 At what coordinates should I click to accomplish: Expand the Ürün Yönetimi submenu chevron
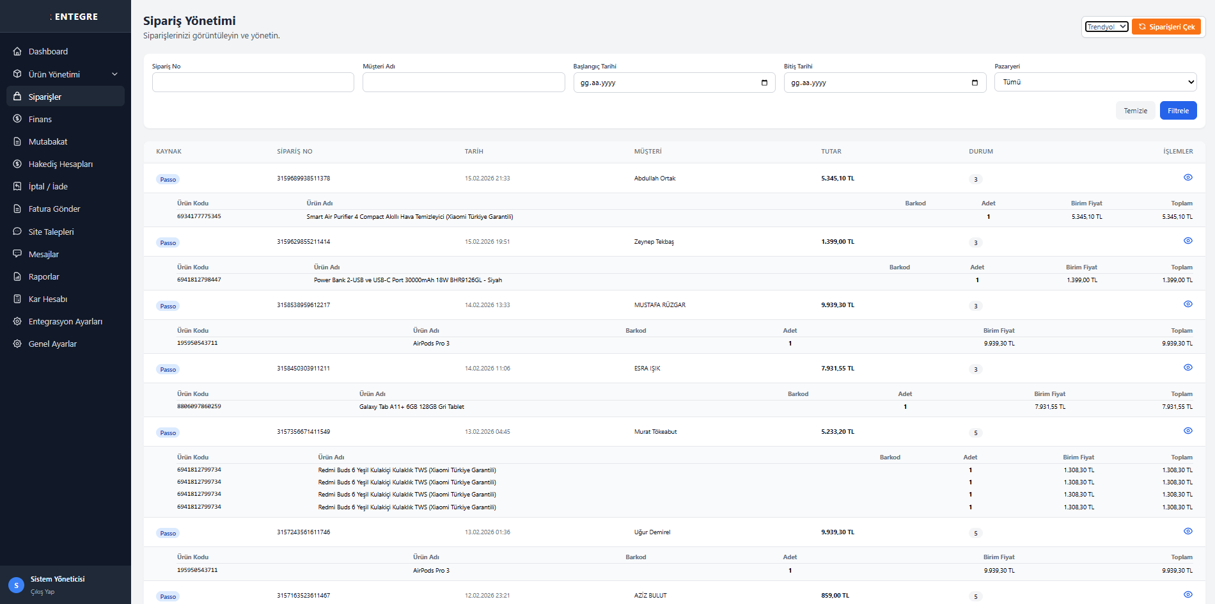click(x=115, y=74)
